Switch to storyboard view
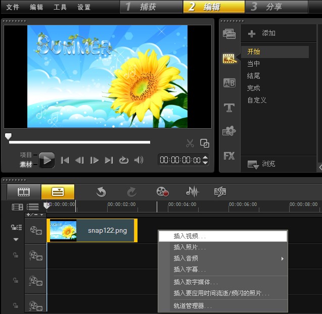This screenshot has width=322, height=314. tap(24, 192)
